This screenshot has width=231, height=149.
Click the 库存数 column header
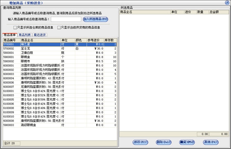pyautogui.click(x=110, y=40)
